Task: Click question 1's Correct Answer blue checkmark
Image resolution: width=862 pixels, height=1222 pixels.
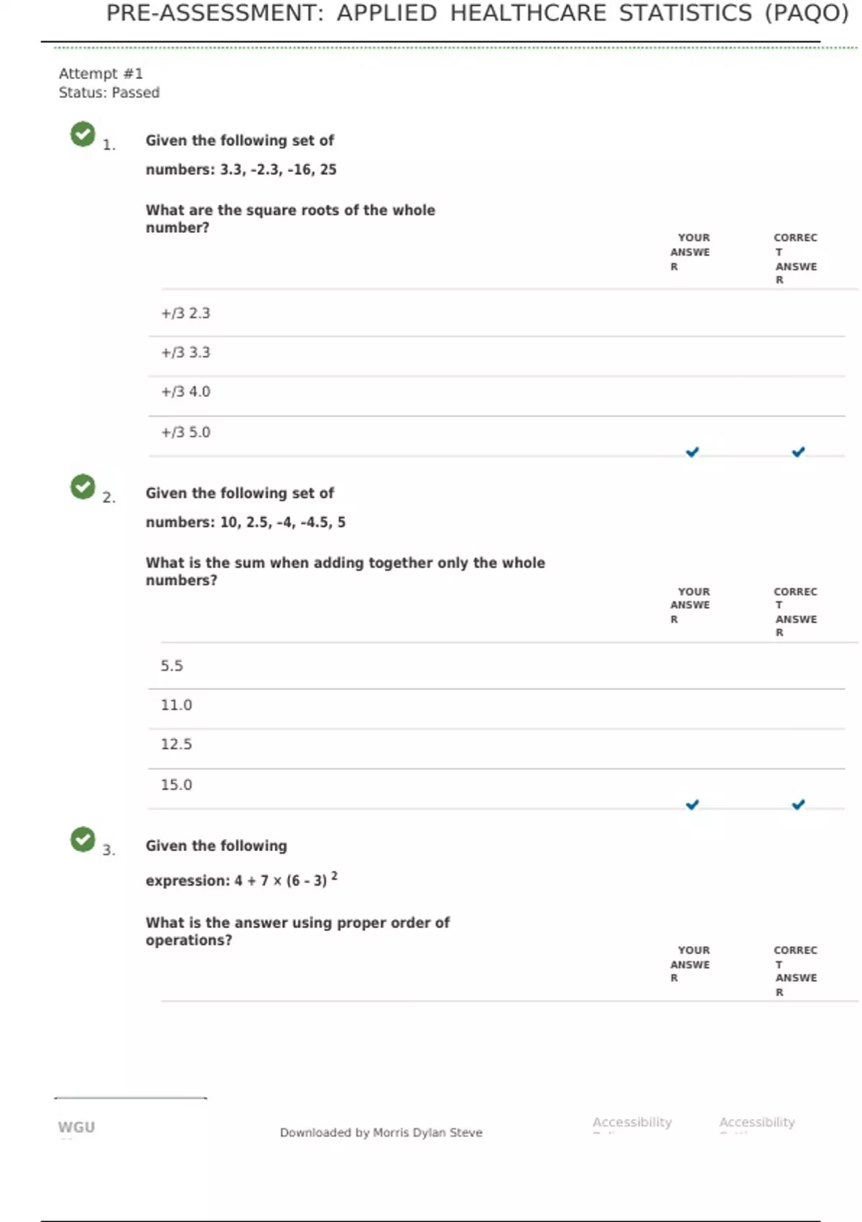Action: pyautogui.click(x=798, y=452)
